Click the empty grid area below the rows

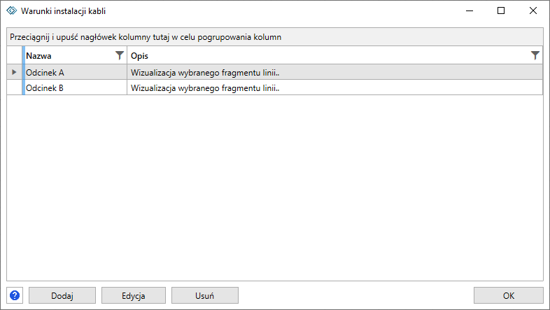[275, 188]
